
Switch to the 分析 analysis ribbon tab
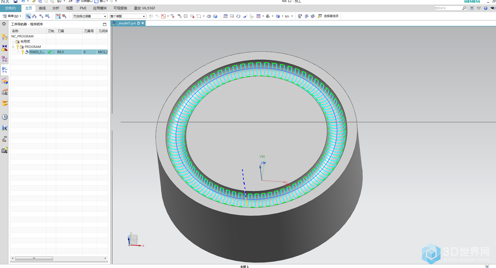56,8
